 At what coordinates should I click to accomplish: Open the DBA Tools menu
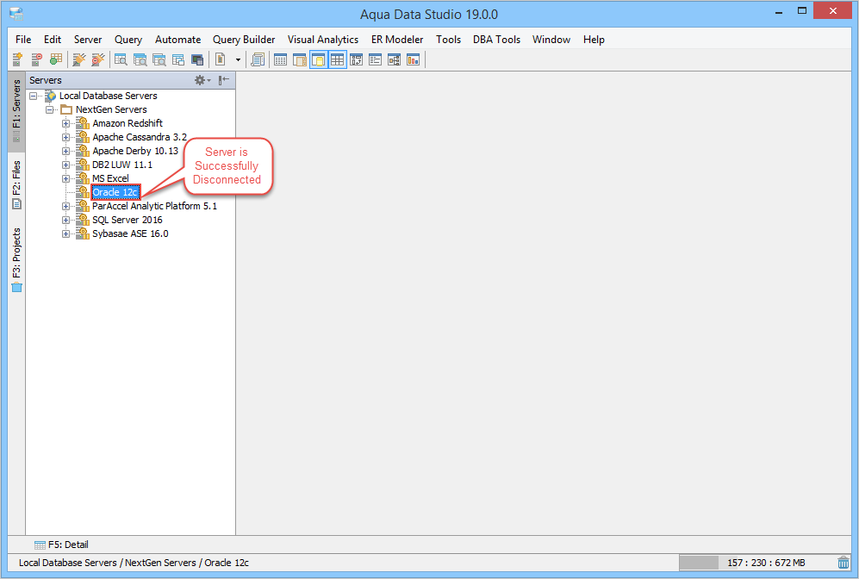[496, 40]
